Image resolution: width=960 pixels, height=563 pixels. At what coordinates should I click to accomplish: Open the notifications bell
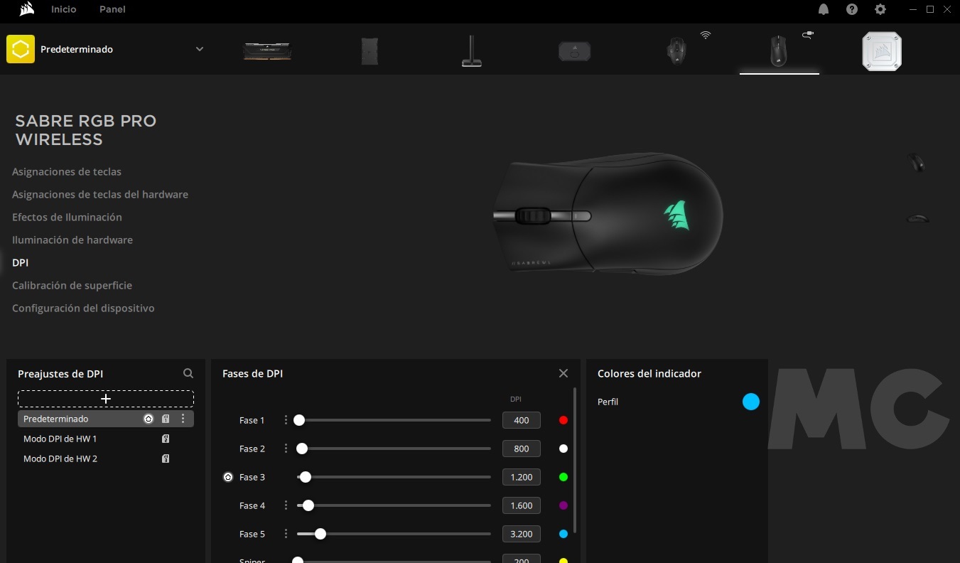(x=824, y=9)
